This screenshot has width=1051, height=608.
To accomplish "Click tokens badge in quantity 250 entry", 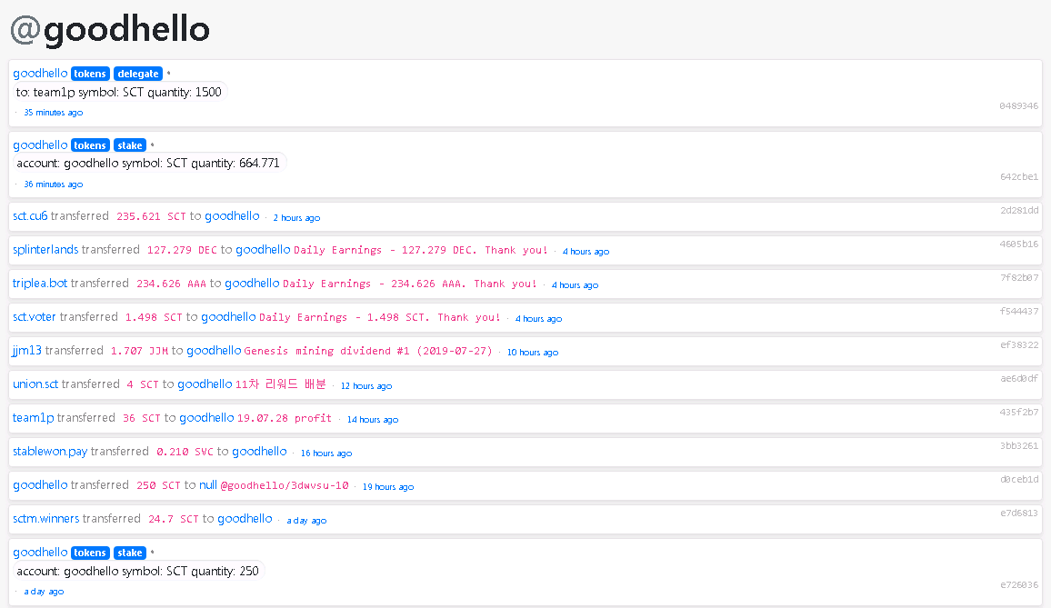I will (x=90, y=553).
